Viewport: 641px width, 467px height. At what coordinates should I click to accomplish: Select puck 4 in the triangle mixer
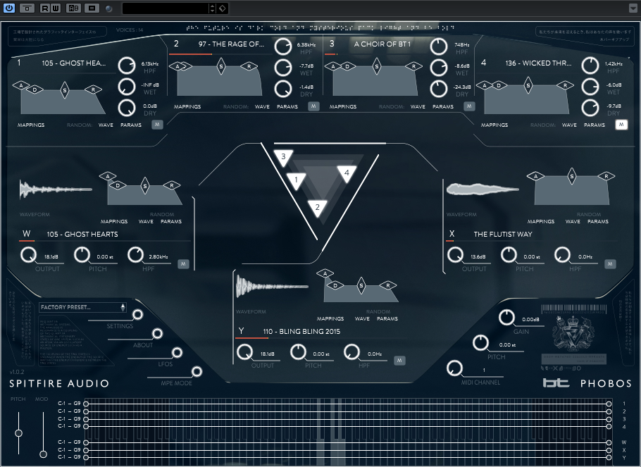[347, 173]
